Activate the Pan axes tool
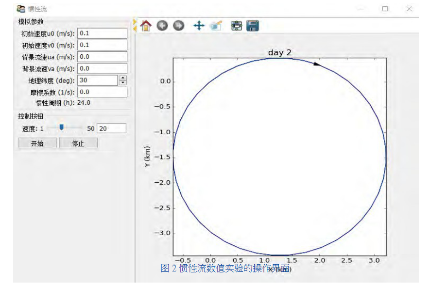The height and width of the screenshot is (285, 448). (x=199, y=26)
